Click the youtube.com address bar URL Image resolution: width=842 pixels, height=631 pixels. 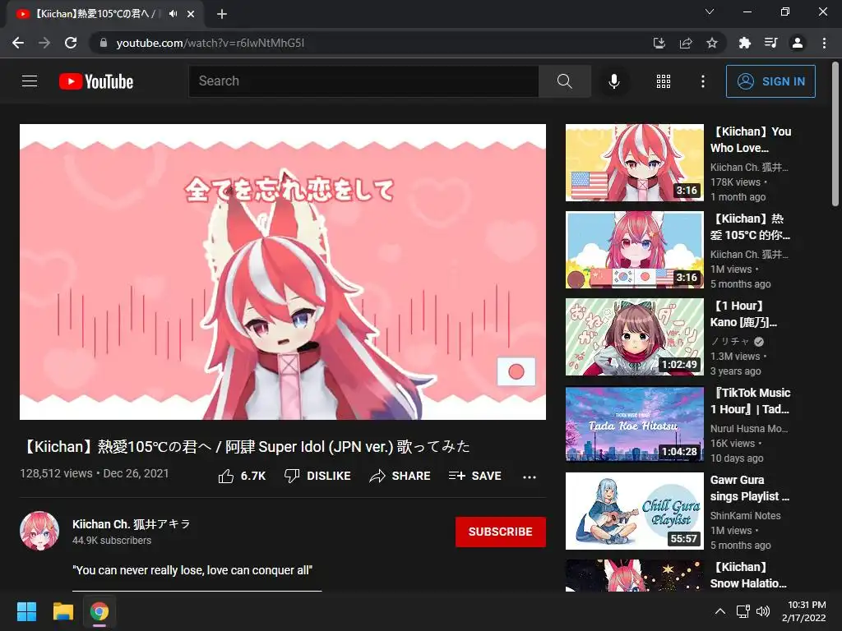pyautogui.click(x=210, y=43)
